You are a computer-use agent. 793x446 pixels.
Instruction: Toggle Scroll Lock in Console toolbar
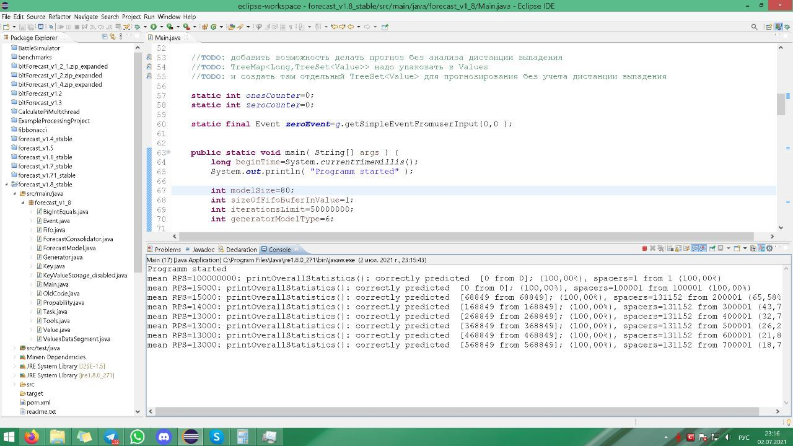click(678, 248)
